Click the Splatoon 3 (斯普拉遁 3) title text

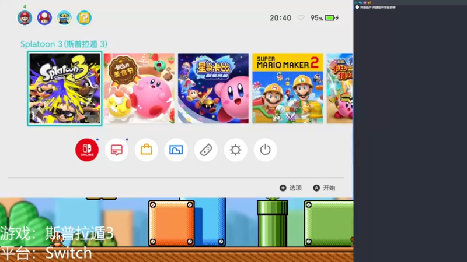(x=64, y=44)
